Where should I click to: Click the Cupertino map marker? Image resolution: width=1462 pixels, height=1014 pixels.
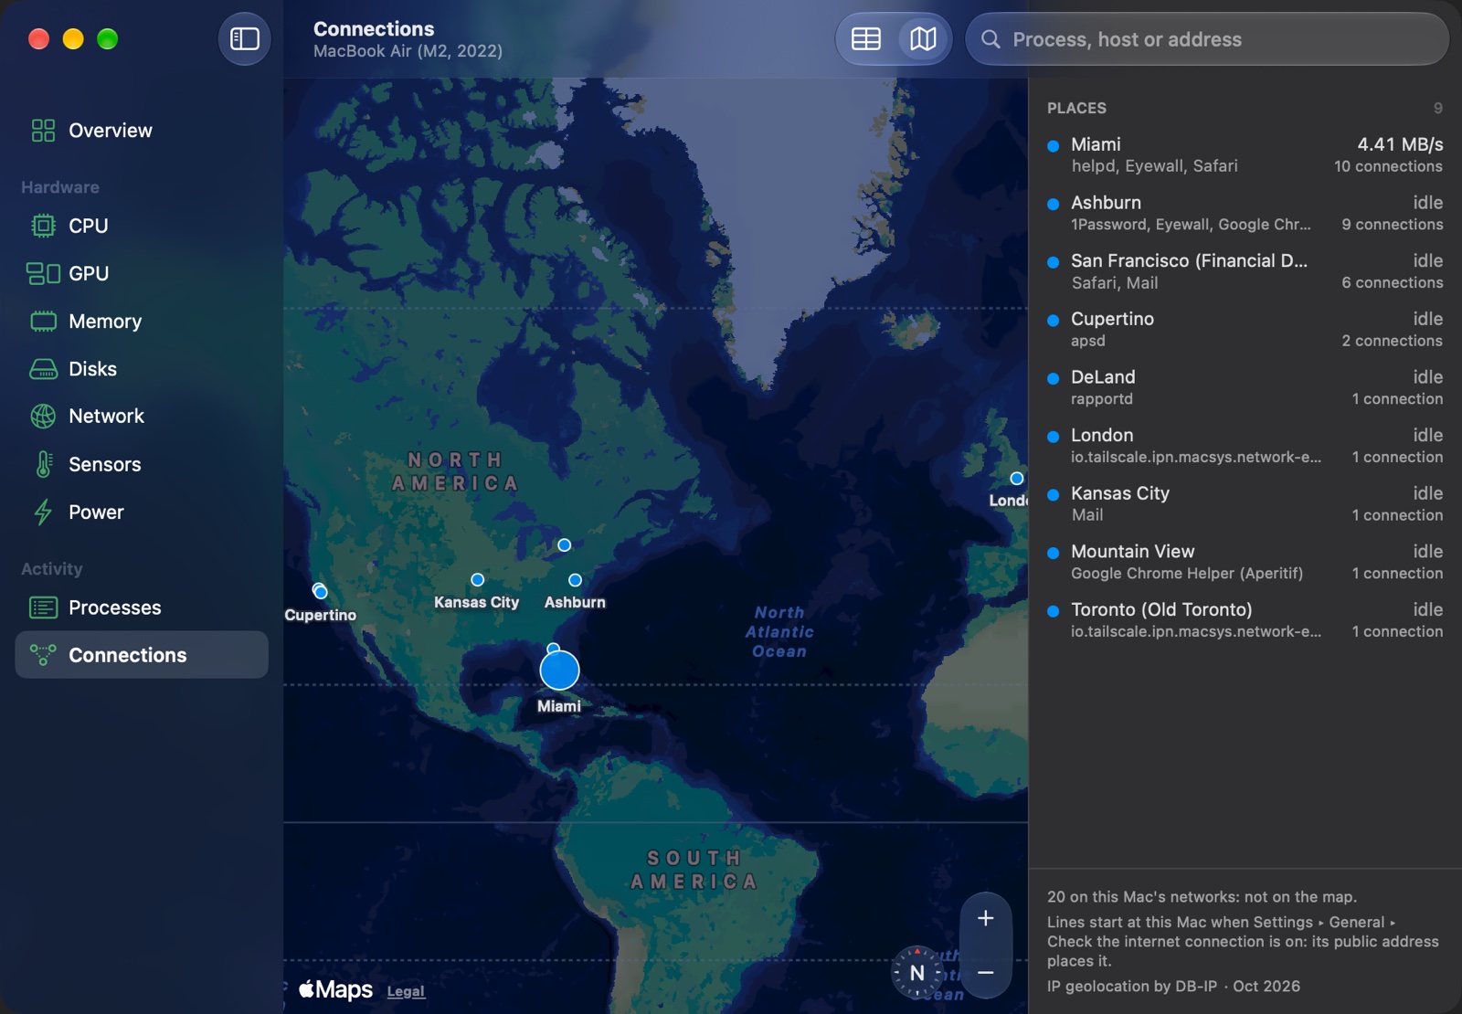click(320, 592)
